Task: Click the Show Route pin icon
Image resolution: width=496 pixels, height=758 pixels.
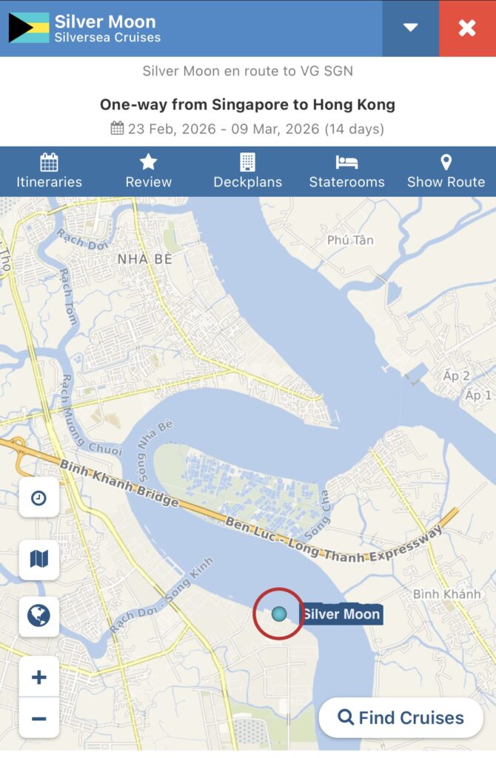Action: [446, 162]
